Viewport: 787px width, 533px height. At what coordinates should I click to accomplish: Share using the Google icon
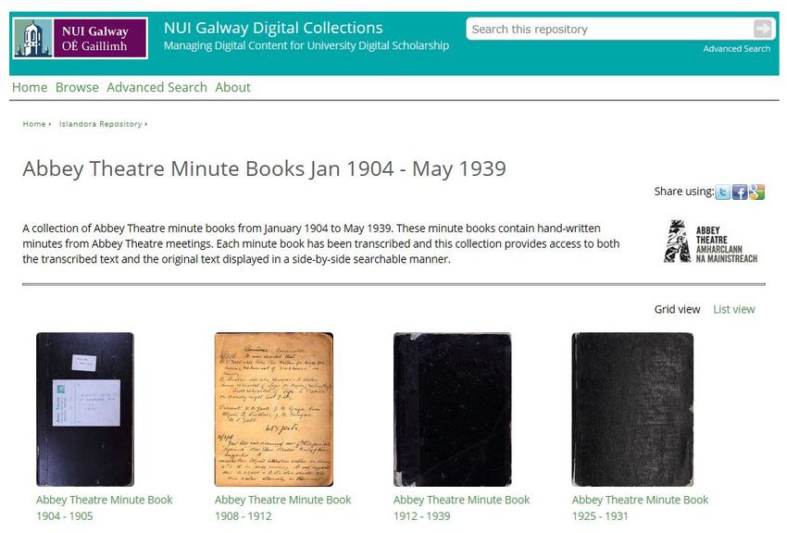[756, 192]
